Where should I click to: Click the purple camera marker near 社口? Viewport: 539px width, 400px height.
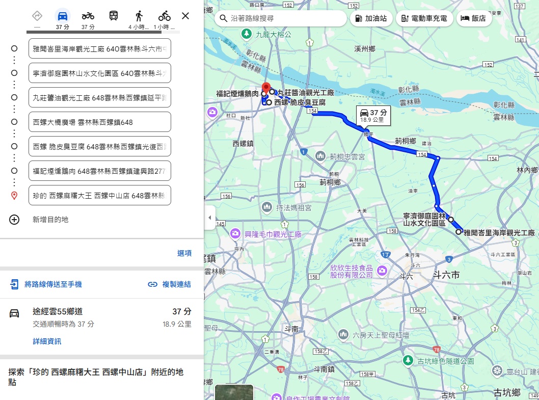pos(212,112)
